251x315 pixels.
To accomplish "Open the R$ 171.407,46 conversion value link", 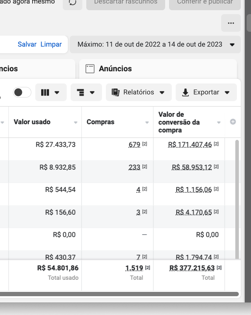I will click(x=190, y=145).
